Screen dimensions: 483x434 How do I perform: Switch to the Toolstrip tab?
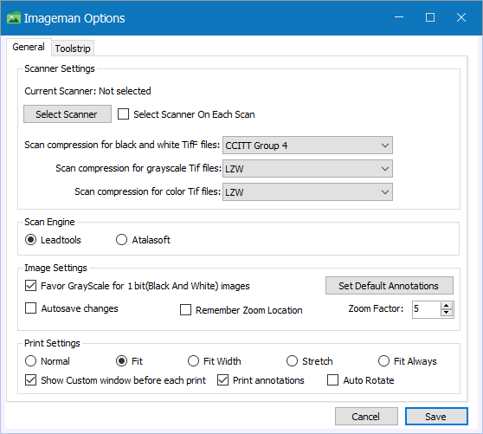point(73,49)
